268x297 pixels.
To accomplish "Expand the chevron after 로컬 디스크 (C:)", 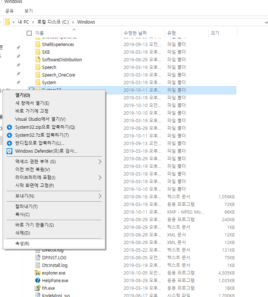I will 73,22.
